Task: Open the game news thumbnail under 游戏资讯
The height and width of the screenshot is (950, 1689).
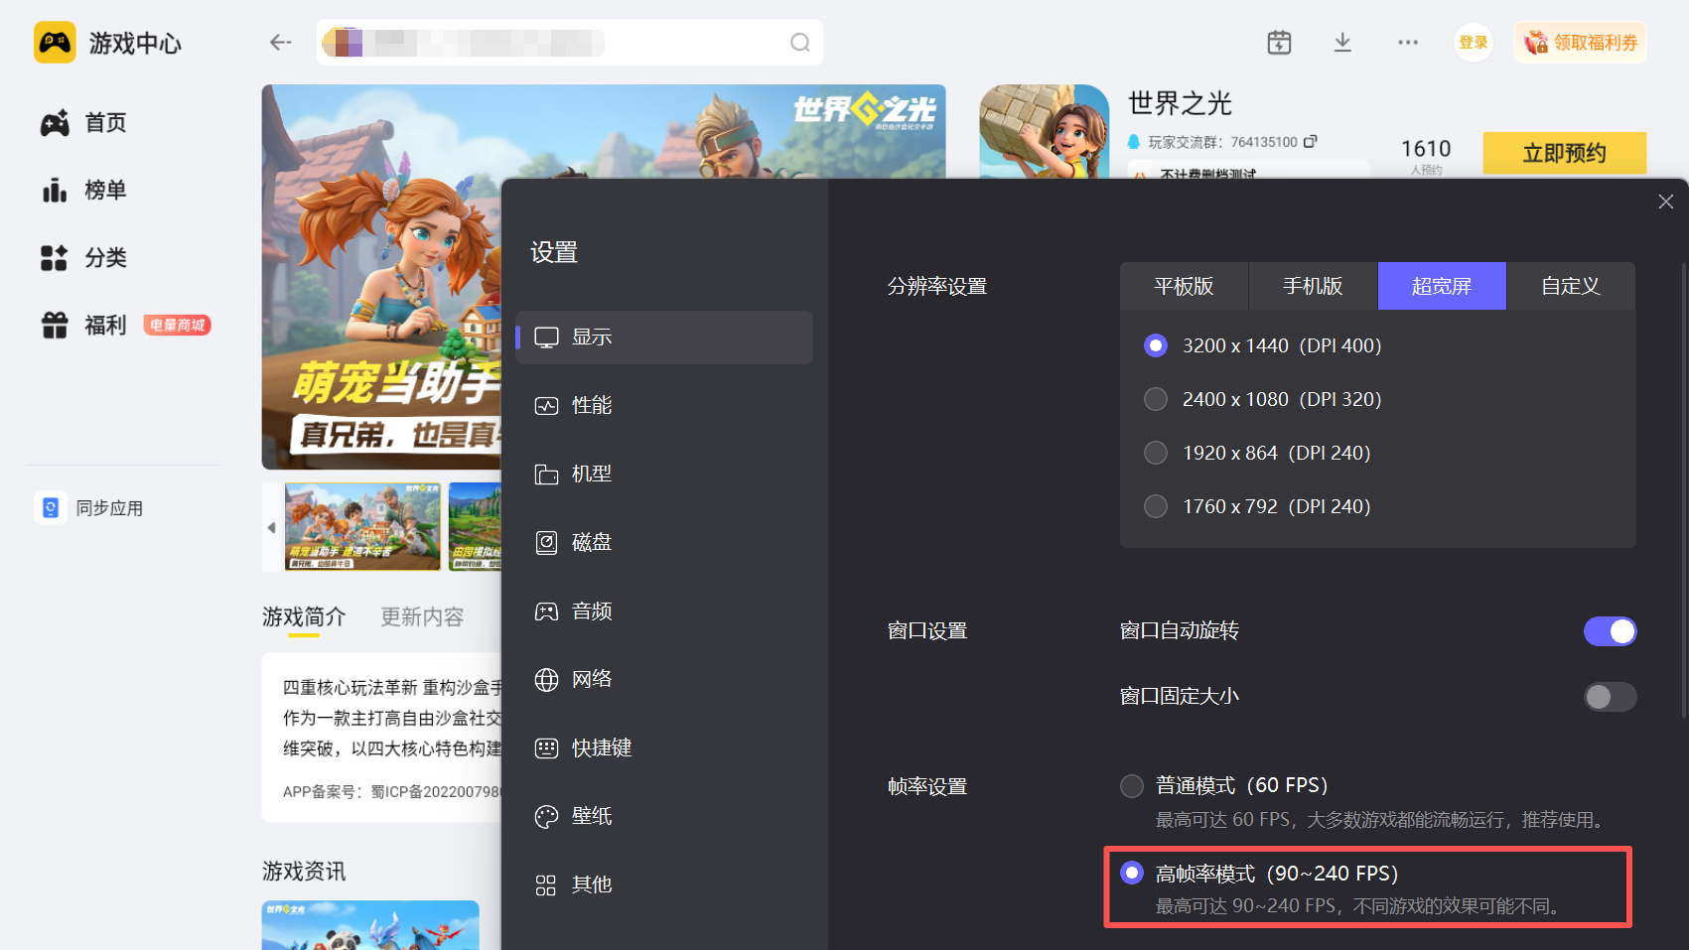Action: tap(370, 925)
